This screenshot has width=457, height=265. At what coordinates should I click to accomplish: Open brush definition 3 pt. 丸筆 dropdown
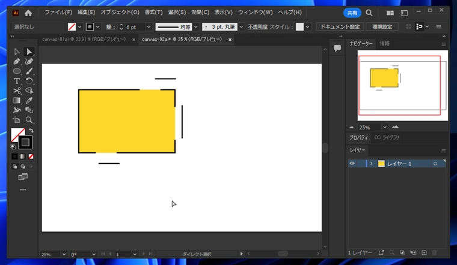click(241, 27)
